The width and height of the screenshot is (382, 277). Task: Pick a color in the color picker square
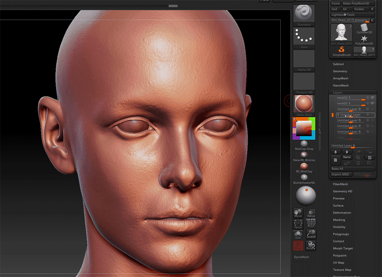304,128
